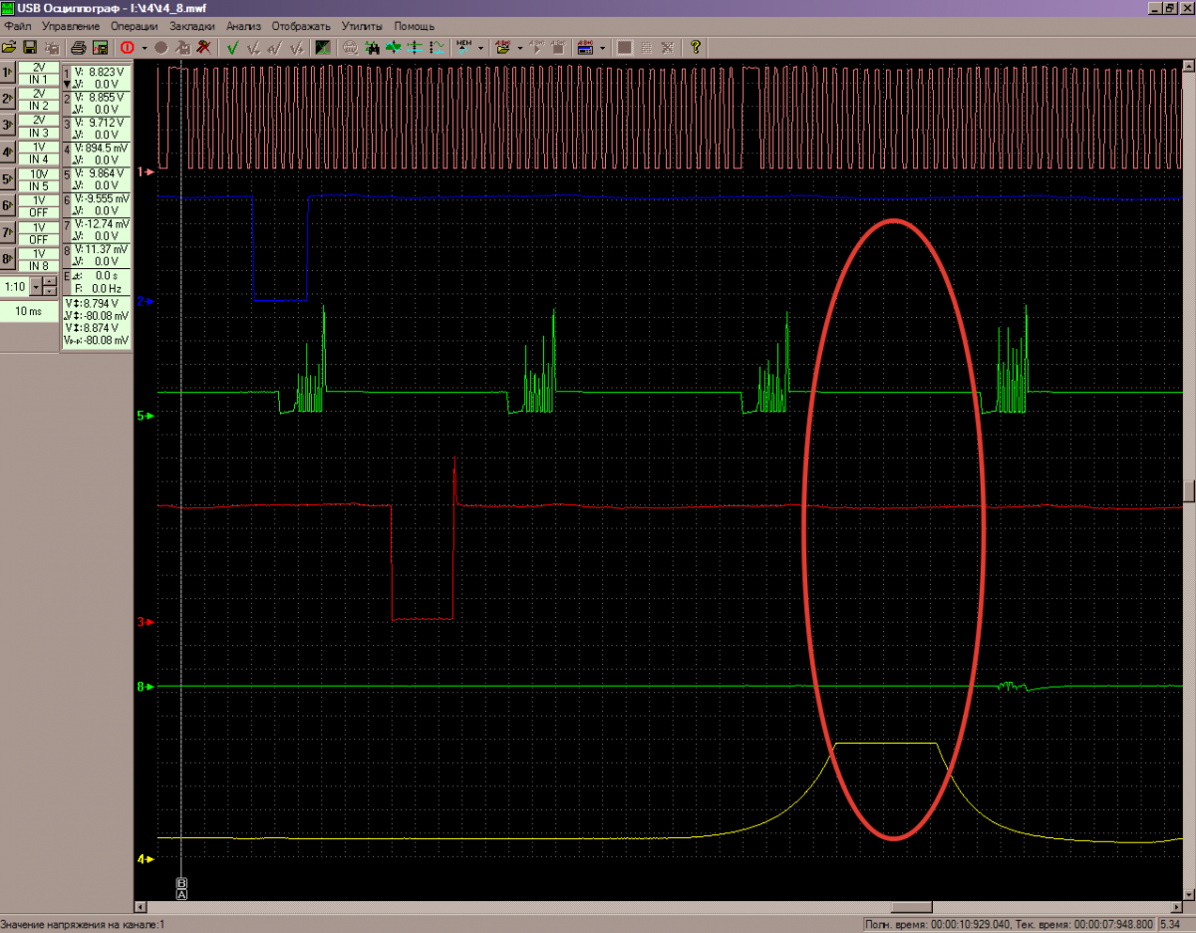Toggle channel 3 button
Screen dimensions: 1196x933
(7, 126)
